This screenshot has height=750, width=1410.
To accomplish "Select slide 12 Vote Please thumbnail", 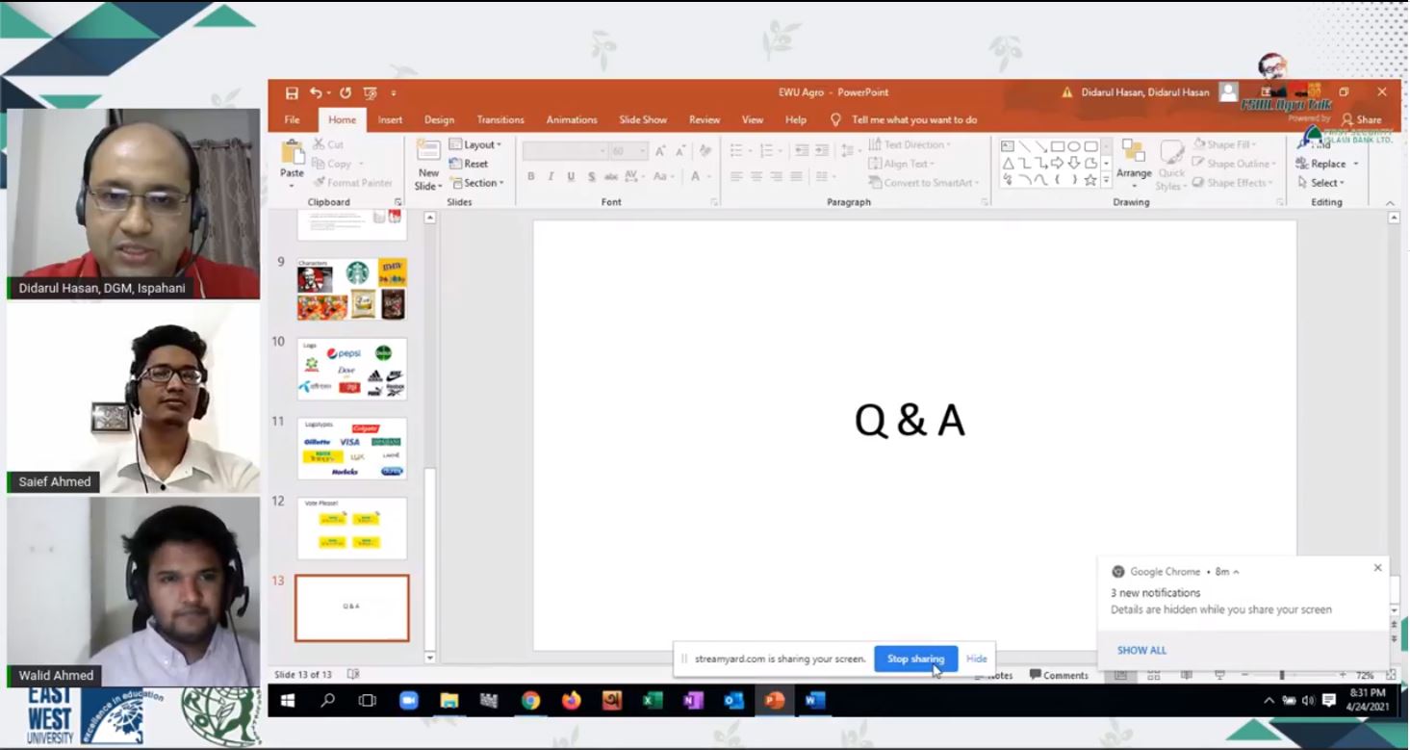I will 351,529.
